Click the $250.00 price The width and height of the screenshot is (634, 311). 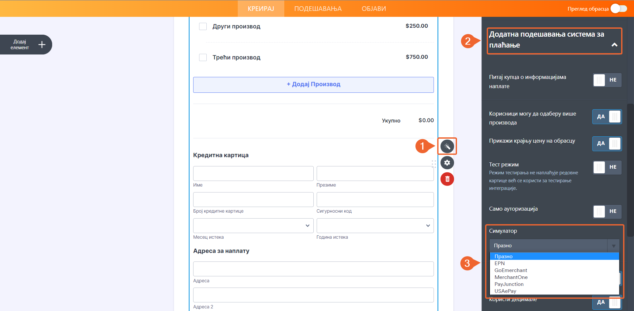pyautogui.click(x=417, y=26)
